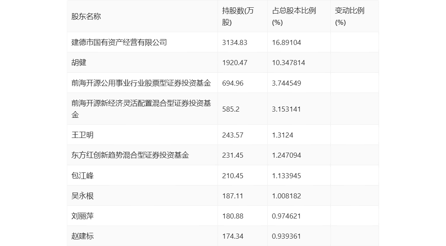Select the share count 210.45
This screenshot has width=446, height=246.
233,175
